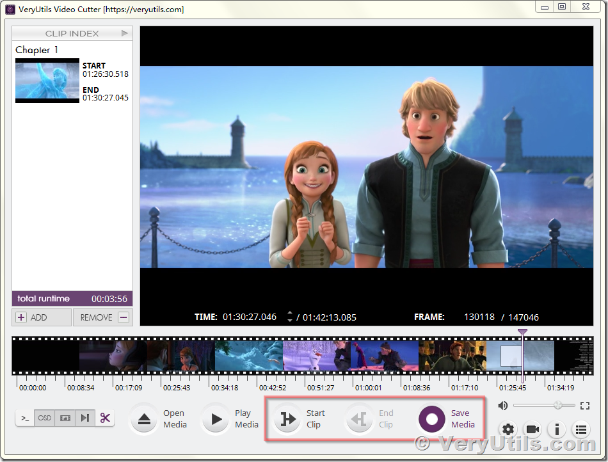Open media info with the i icon
This screenshot has height=462, width=608.
[x=557, y=429]
